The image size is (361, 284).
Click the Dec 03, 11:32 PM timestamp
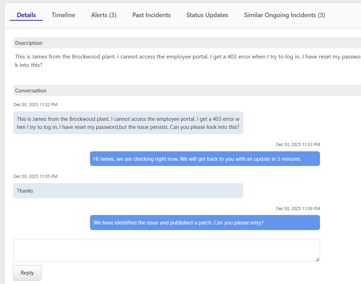(x=35, y=104)
